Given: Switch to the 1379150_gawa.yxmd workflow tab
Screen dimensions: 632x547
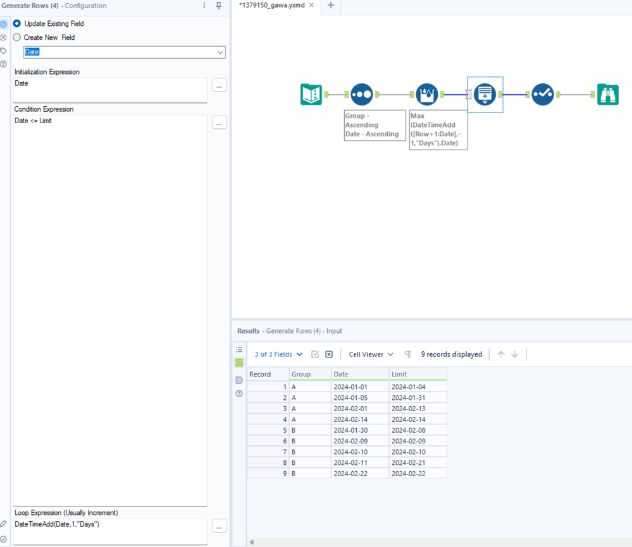Looking at the screenshot, I should (272, 5).
